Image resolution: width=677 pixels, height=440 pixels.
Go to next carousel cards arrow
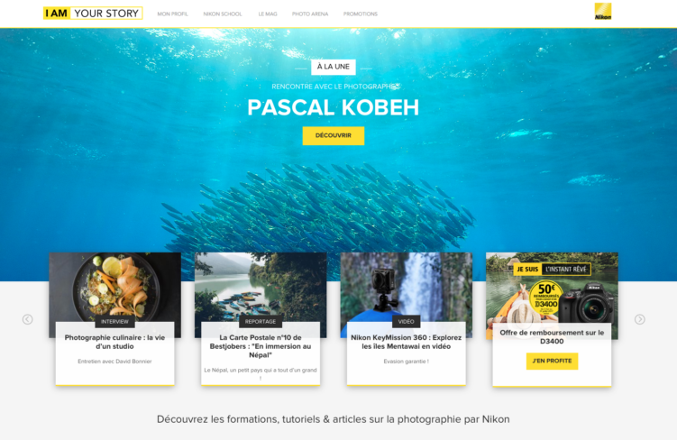640,319
